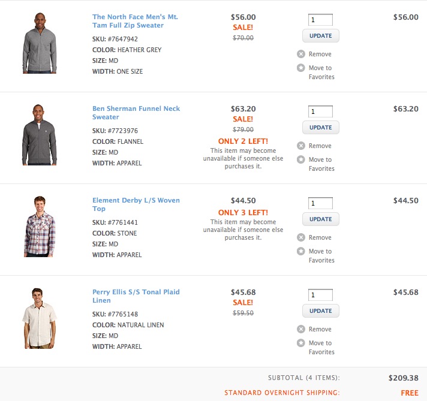The width and height of the screenshot is (427, 401).
Task: Click the SKU: #7761441 text
Action: 115,222
